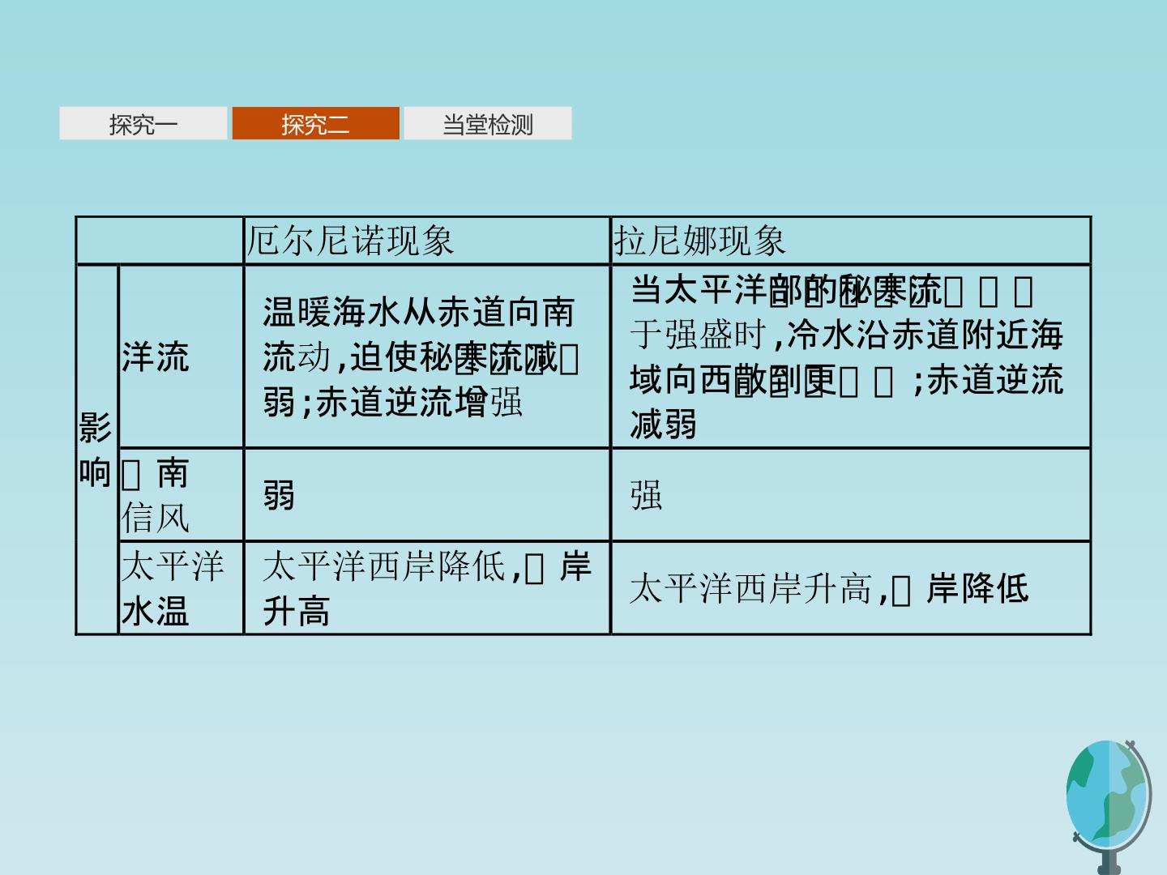
Task: Open the 探究一 tab
Action: 143,124
